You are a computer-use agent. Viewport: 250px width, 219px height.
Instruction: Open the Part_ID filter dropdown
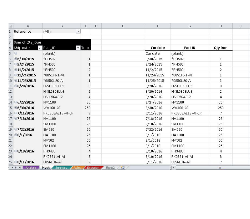78,48
